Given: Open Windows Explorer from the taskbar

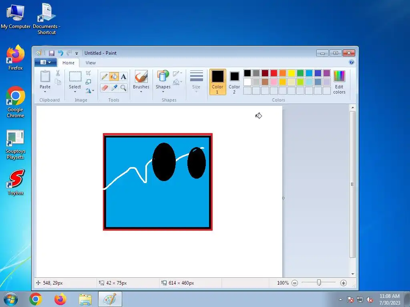Looking at the screenshot, I should [85, 299].
